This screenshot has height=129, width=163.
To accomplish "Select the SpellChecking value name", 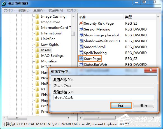I will [x=95, y=53].
